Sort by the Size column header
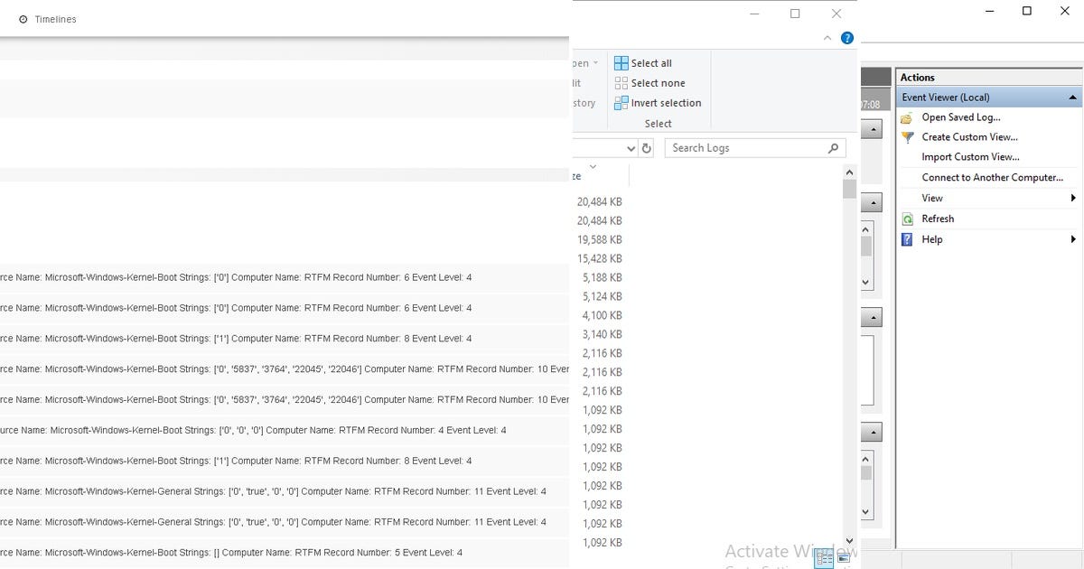Image resolution: width=1084 pixels, height=569 pixels. [x=576, y=176]
